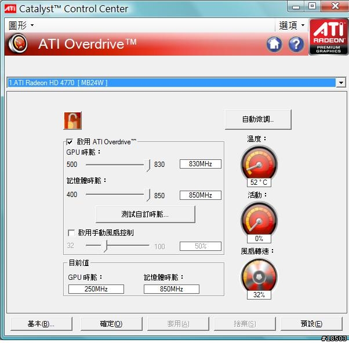The width and height of the screenshot is (349, 343).
Task: Click the ATI Overdrive gauge logo icon
Action: 18,43
